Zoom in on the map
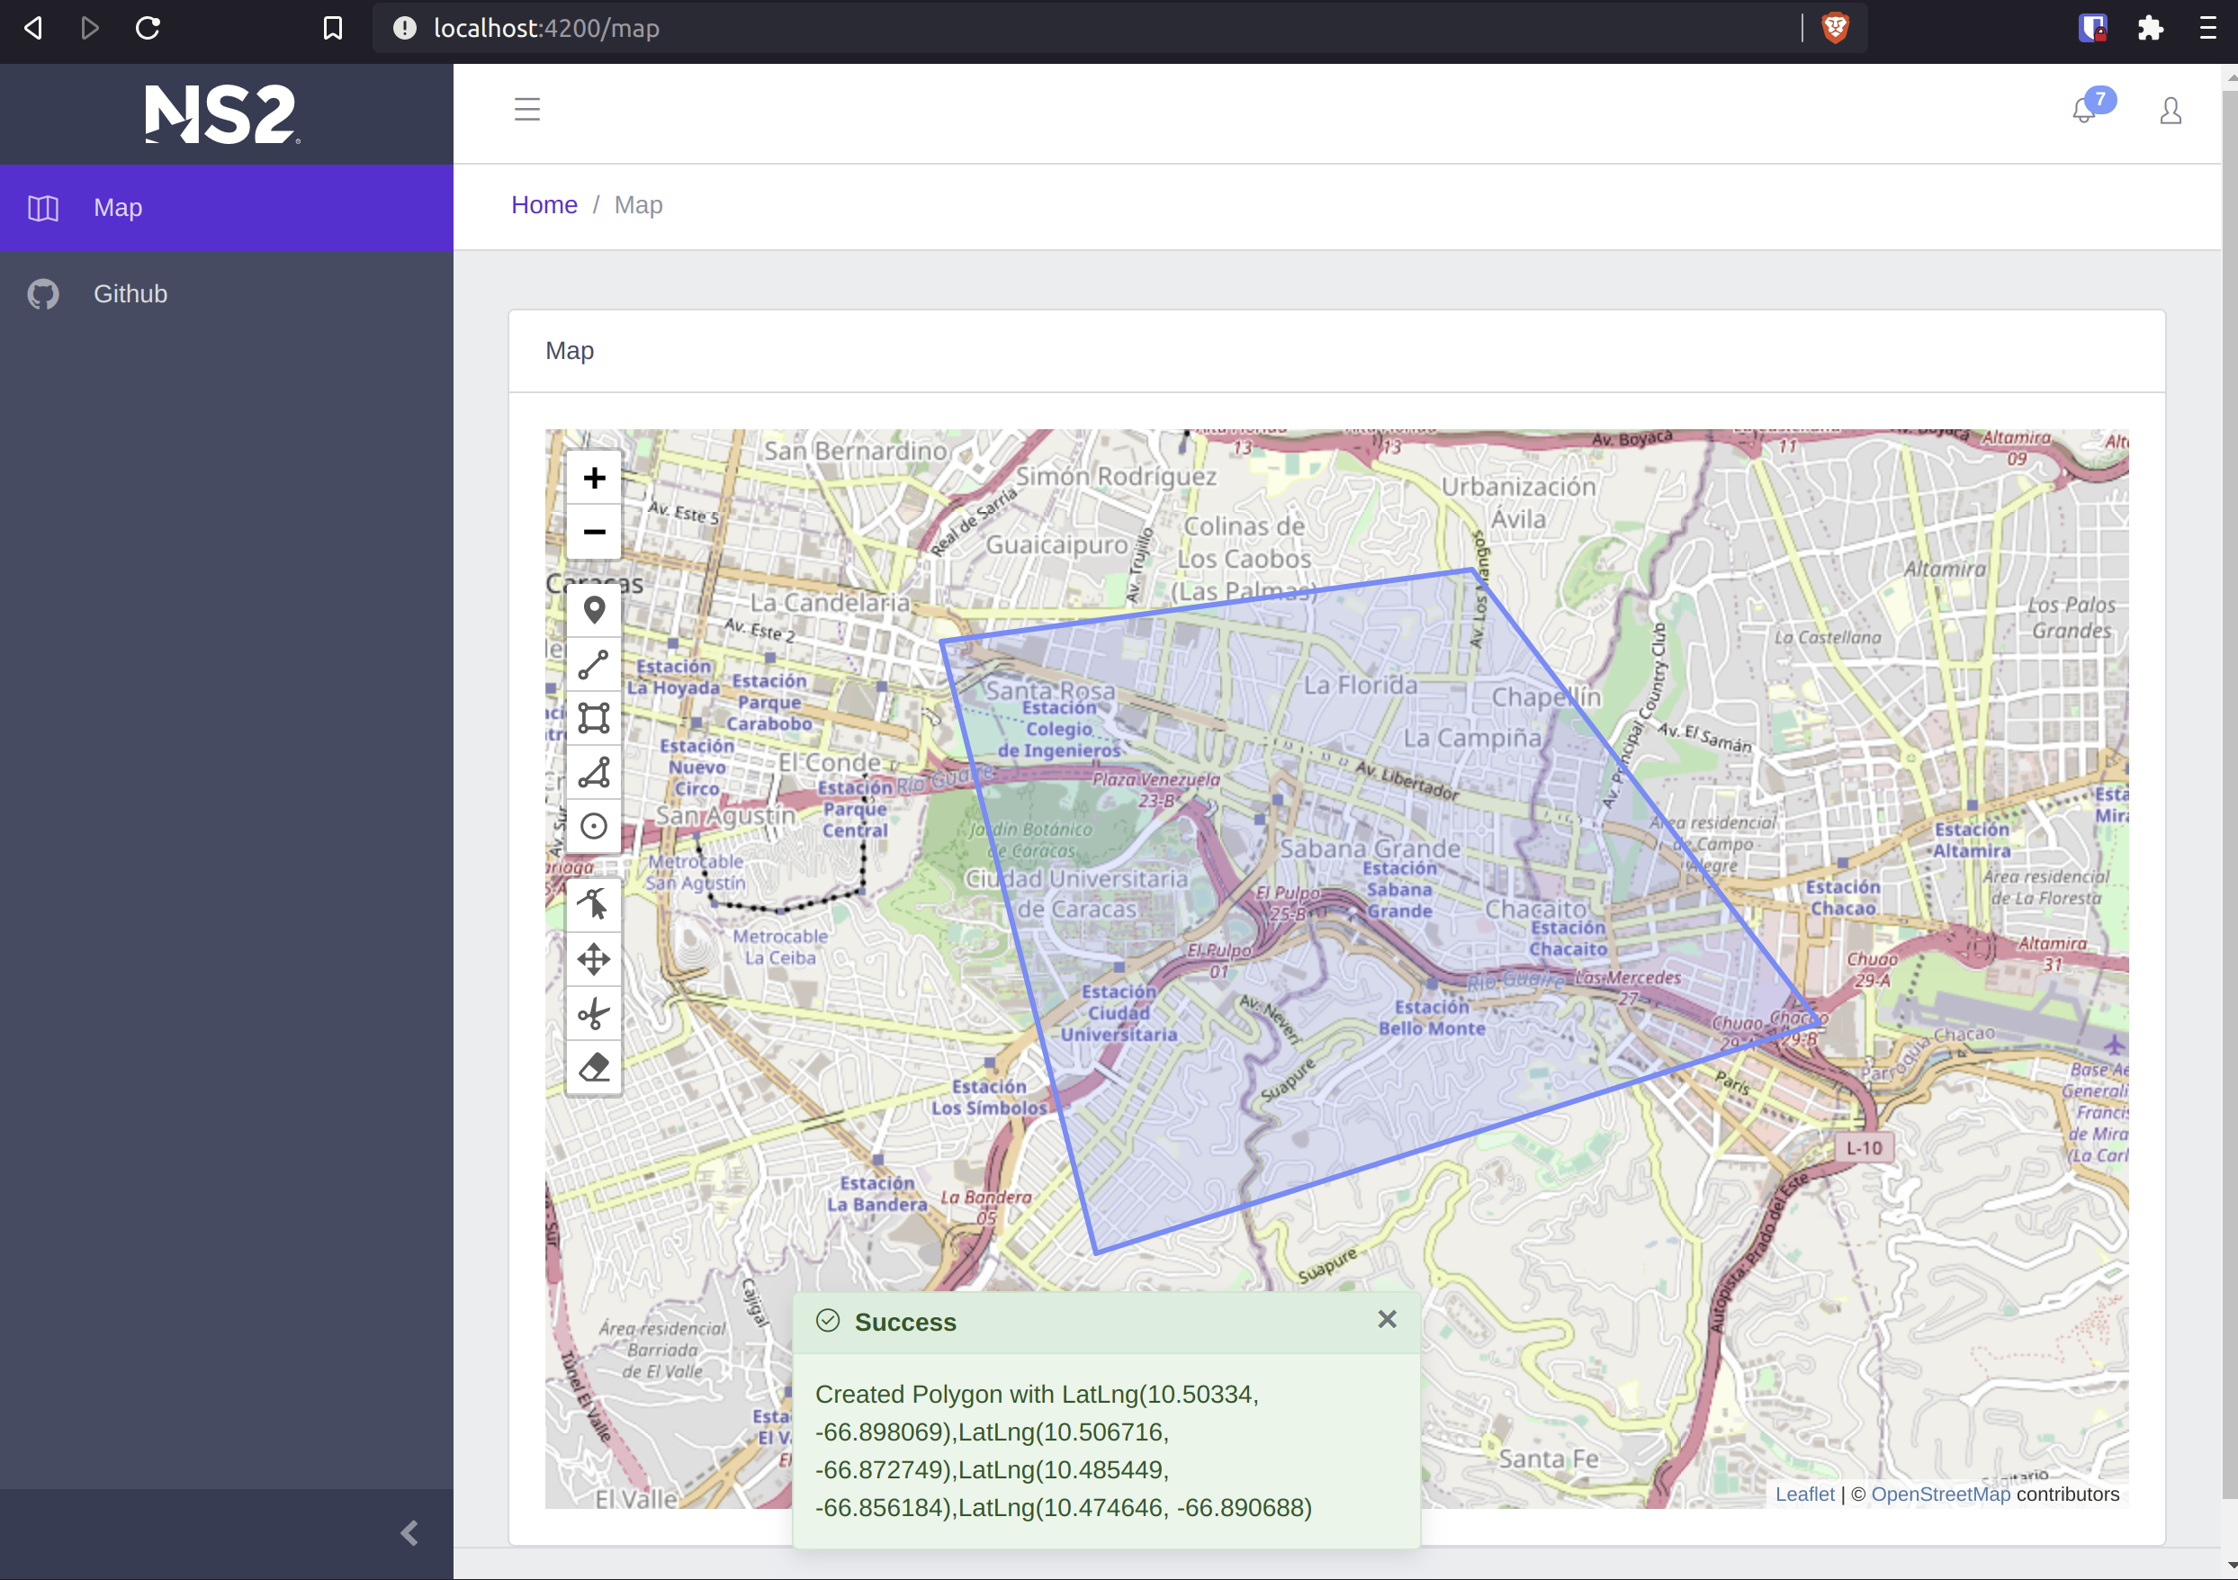 tap(594, 478)
